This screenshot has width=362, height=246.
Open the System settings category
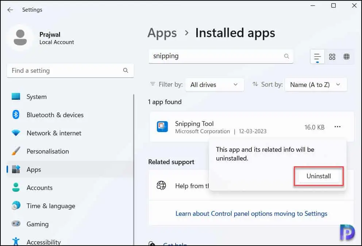(70, 97)
